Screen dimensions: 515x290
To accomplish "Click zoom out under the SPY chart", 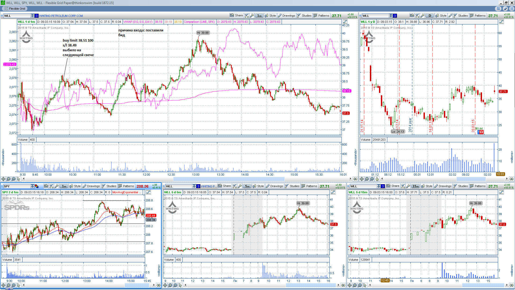I will pyautogui.click(x=14, y=285).
